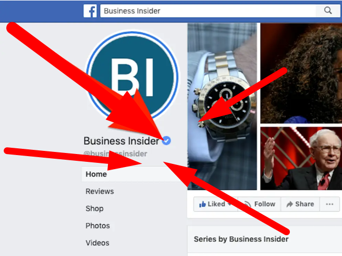
Task: Open the wristwatch cover photo
Action: (222, 106)
